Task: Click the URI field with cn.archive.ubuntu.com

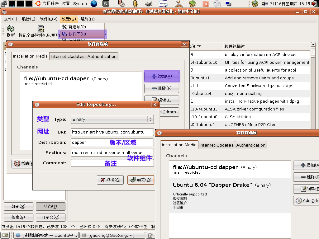Action: click(112, 132)
